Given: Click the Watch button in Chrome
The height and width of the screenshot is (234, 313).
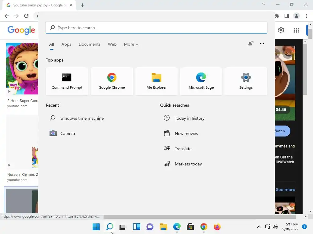Looking at the screenshot, I should pyautogui.click(x=282, y=131).
